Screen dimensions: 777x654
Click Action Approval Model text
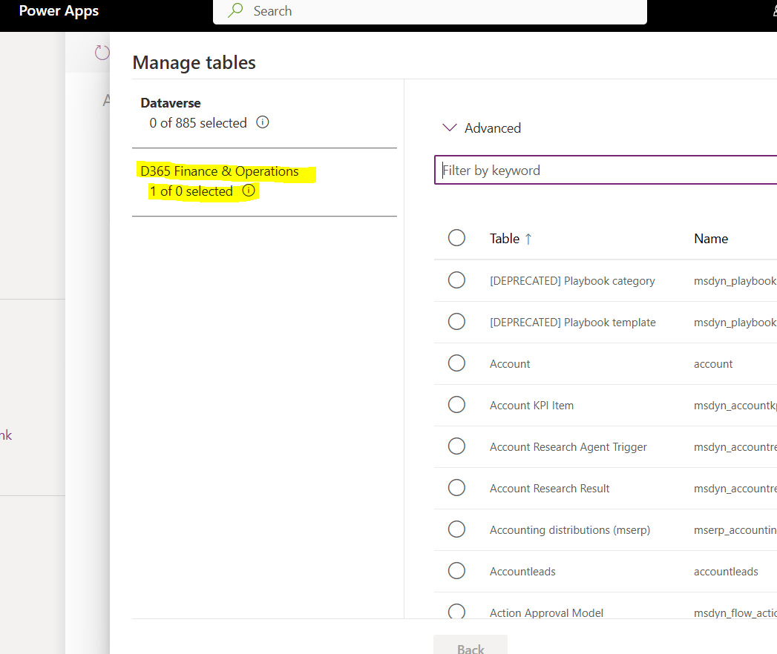(x=547, y=613)
